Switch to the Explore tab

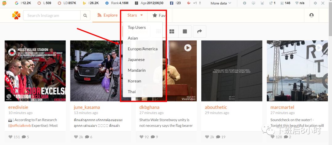(x=107, y=15)
